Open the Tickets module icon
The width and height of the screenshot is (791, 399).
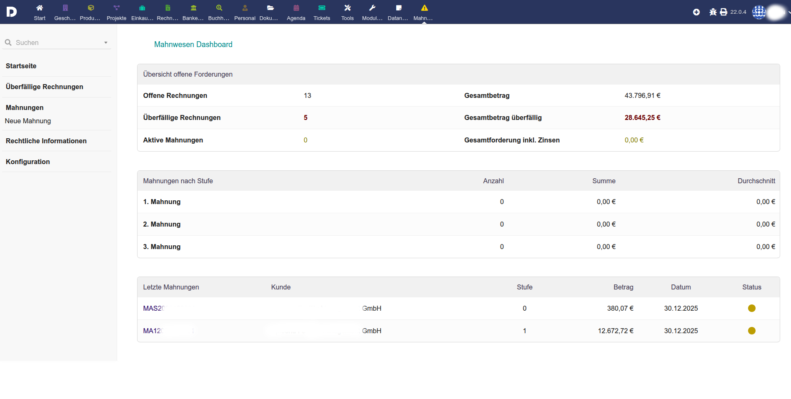pyautogui.click(x=322, y=8)
